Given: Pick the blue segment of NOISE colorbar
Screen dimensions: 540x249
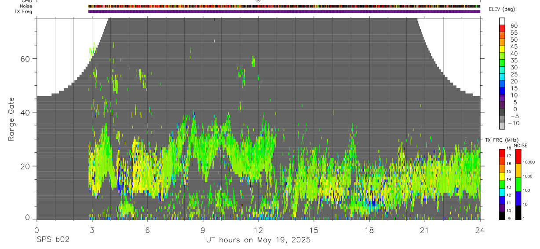Looking at the screenshot, I should (x=518, y=198).
